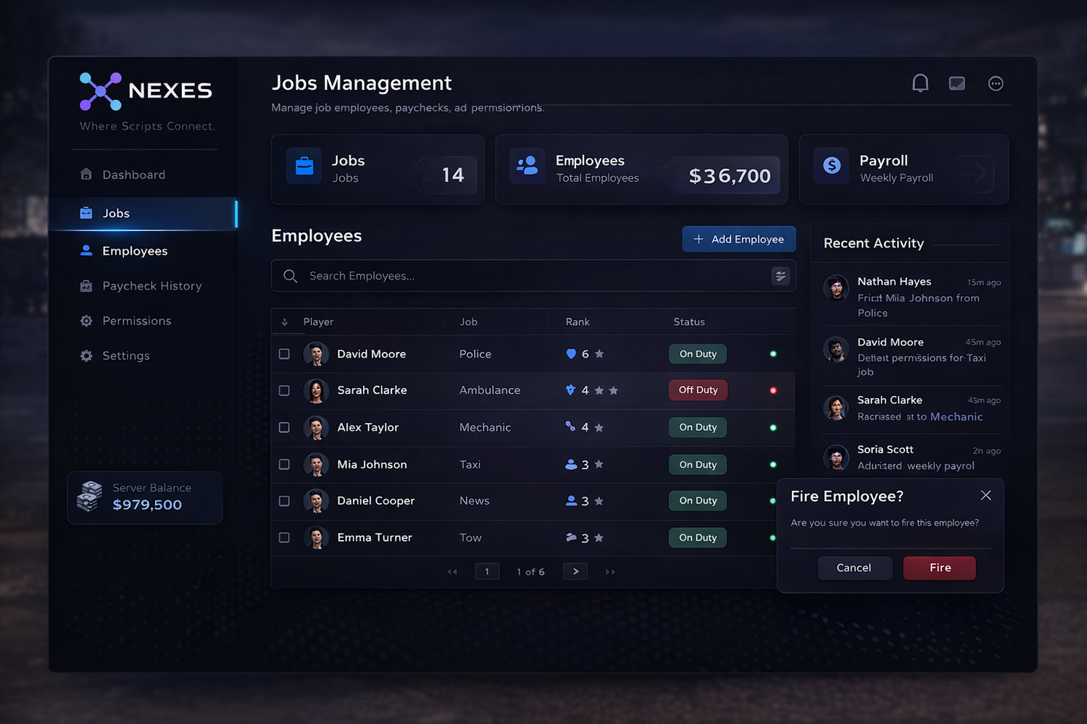
Task: Click the messages icon in header
Action: click(x=957, y=83)
